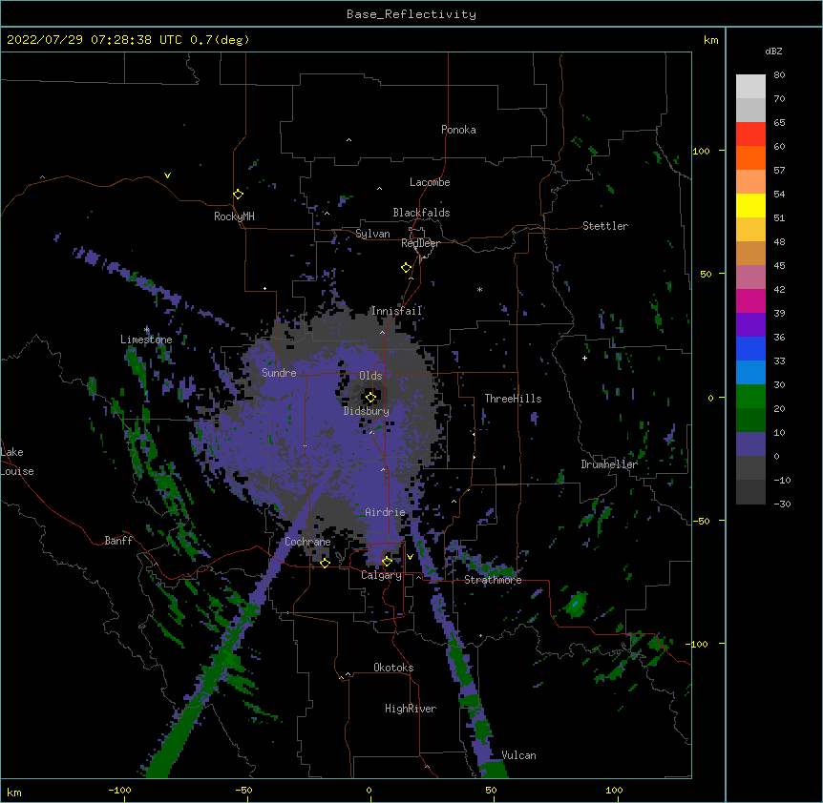Click the Calgary city label
Viewport: 823px width, 803px height.
(381, 575)
